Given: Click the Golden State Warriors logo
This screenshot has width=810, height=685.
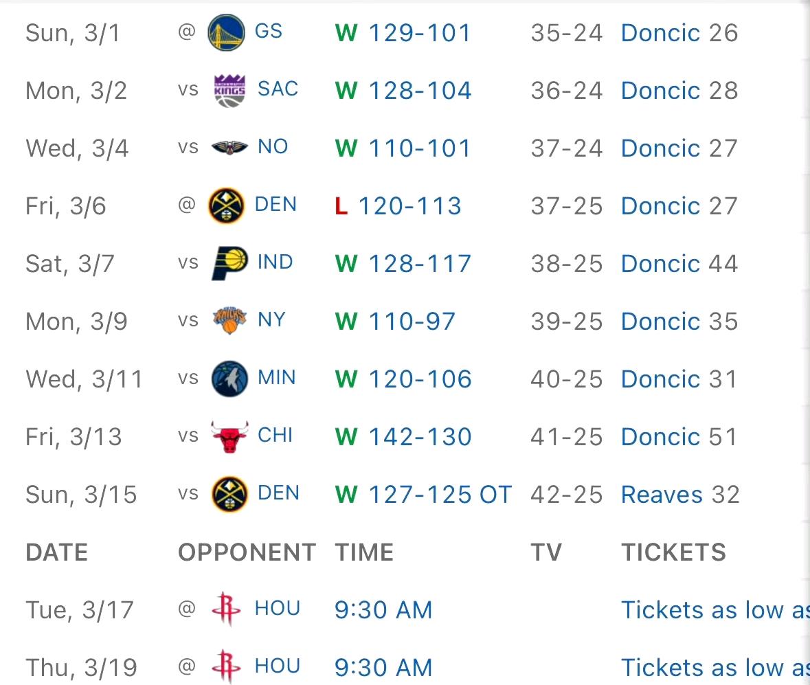Looking at the screenshot, I should click(x=226, y=32).
